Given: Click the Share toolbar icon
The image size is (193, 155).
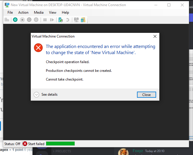Looking at the screenshot, I should tap(83, 20).
